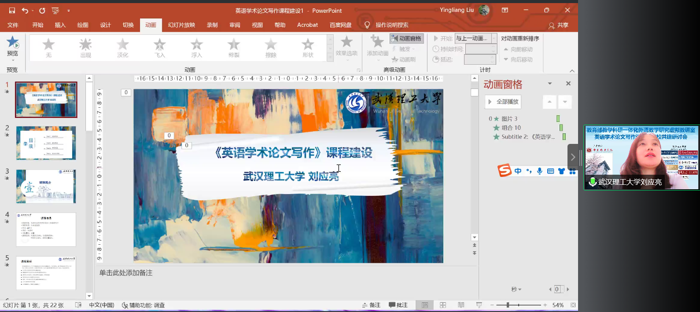Screen dimensions: 700x312
Task: Open the 开始 timing start dropdown
Action: [494, 39]
